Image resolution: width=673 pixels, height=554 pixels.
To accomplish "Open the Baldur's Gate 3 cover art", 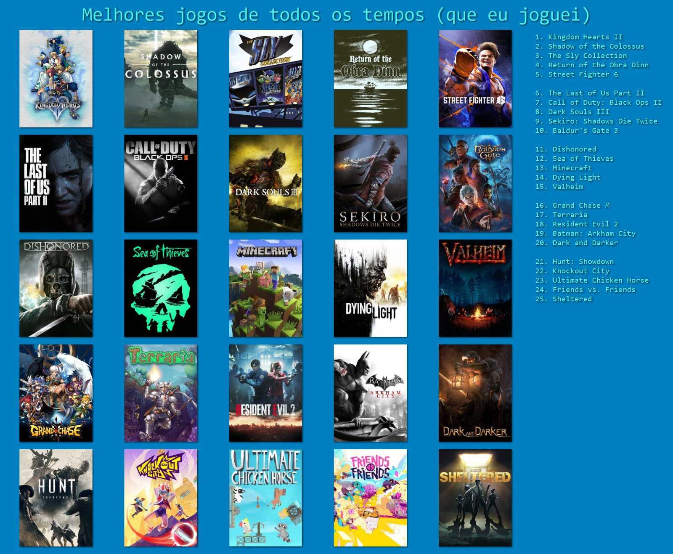I will (x=475, y=183).
